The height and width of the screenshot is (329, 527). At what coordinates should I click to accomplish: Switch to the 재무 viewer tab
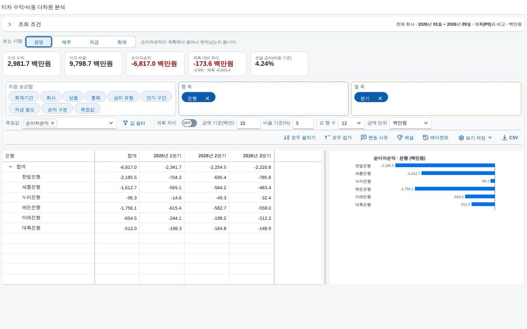(66, 42)
